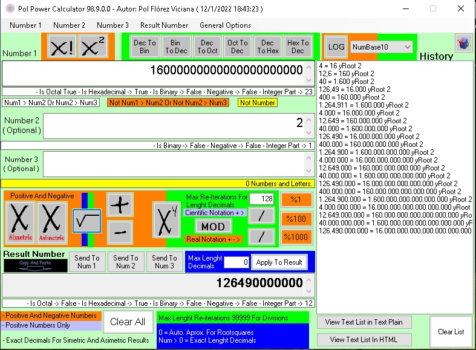
Task: Click the app icon in title bar
Action: point(10,8)
